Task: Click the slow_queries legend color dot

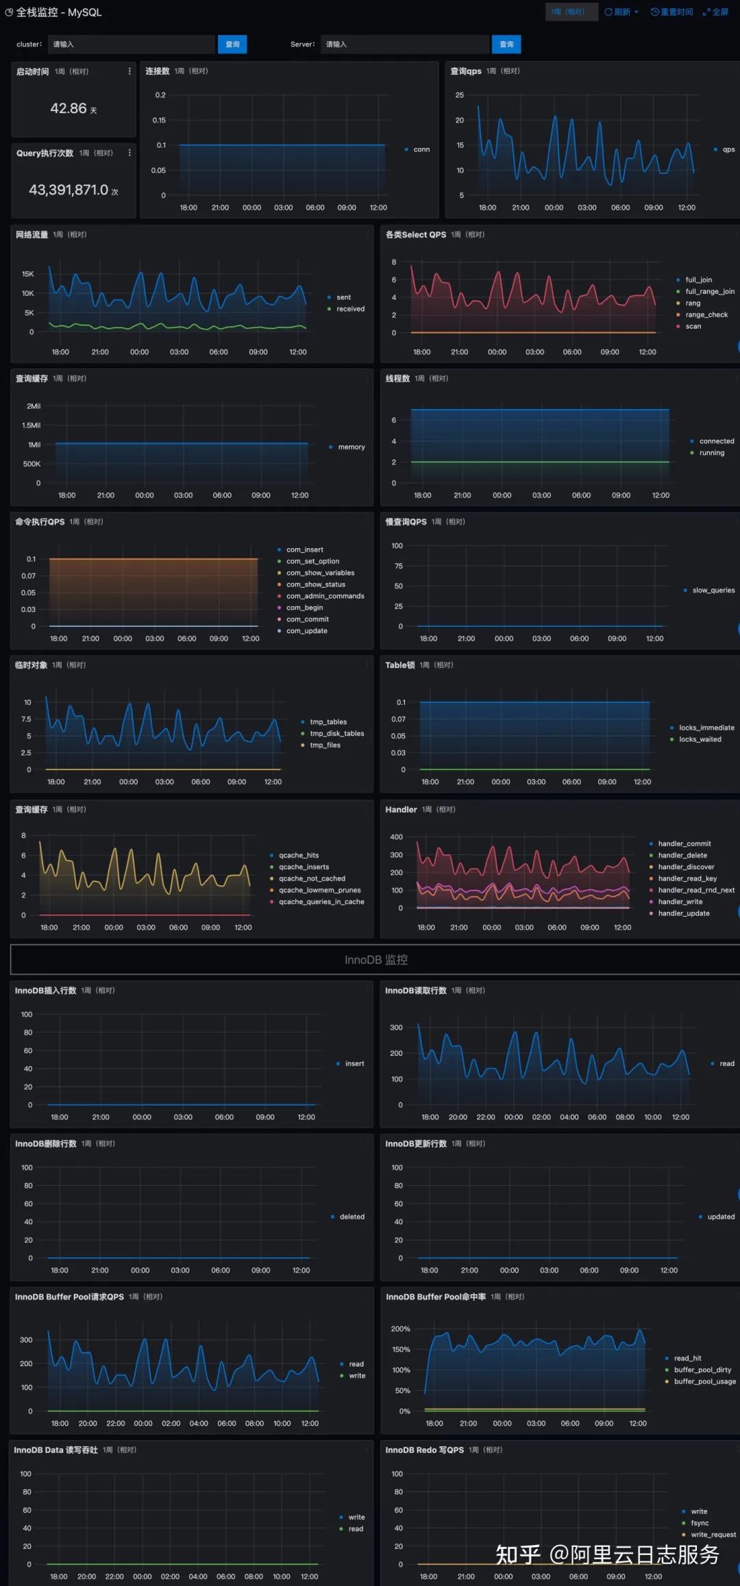Action: 685,590
